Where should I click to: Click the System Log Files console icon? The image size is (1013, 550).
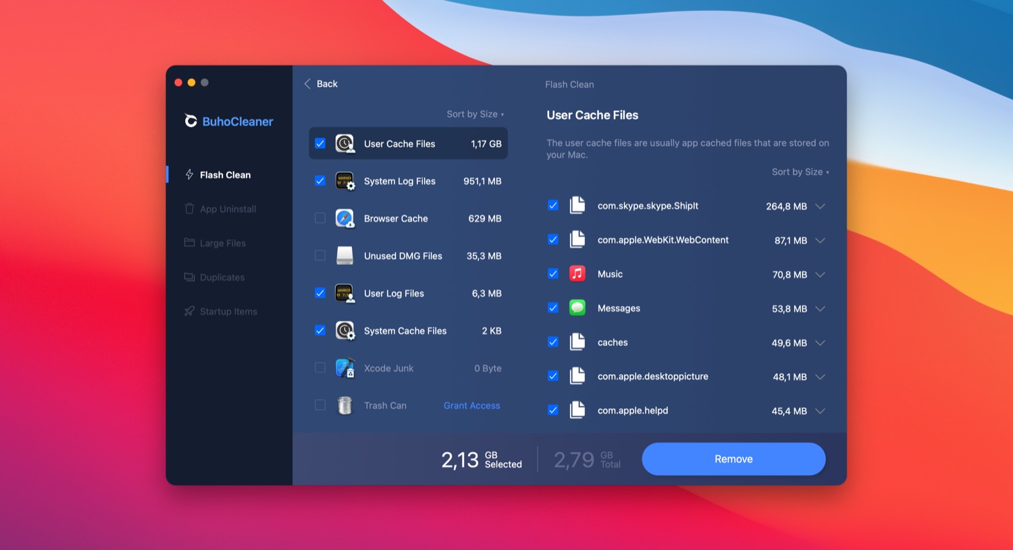pos(345,181)
